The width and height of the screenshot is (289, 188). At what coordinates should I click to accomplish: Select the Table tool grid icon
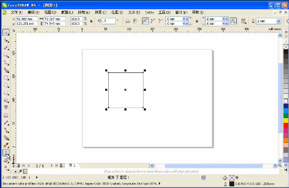coord(6,116)
